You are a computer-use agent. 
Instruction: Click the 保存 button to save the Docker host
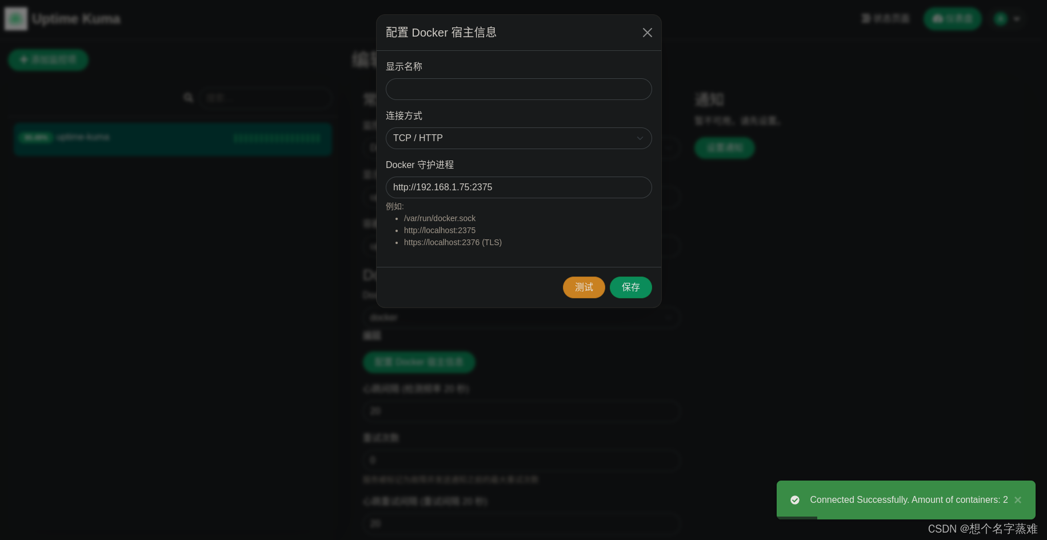(630, 287)
